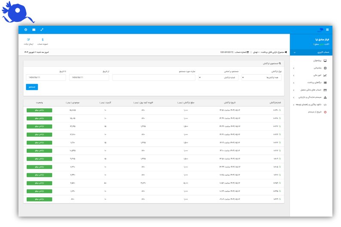Click the dollar sign account settlement icon

click(43, 39)
